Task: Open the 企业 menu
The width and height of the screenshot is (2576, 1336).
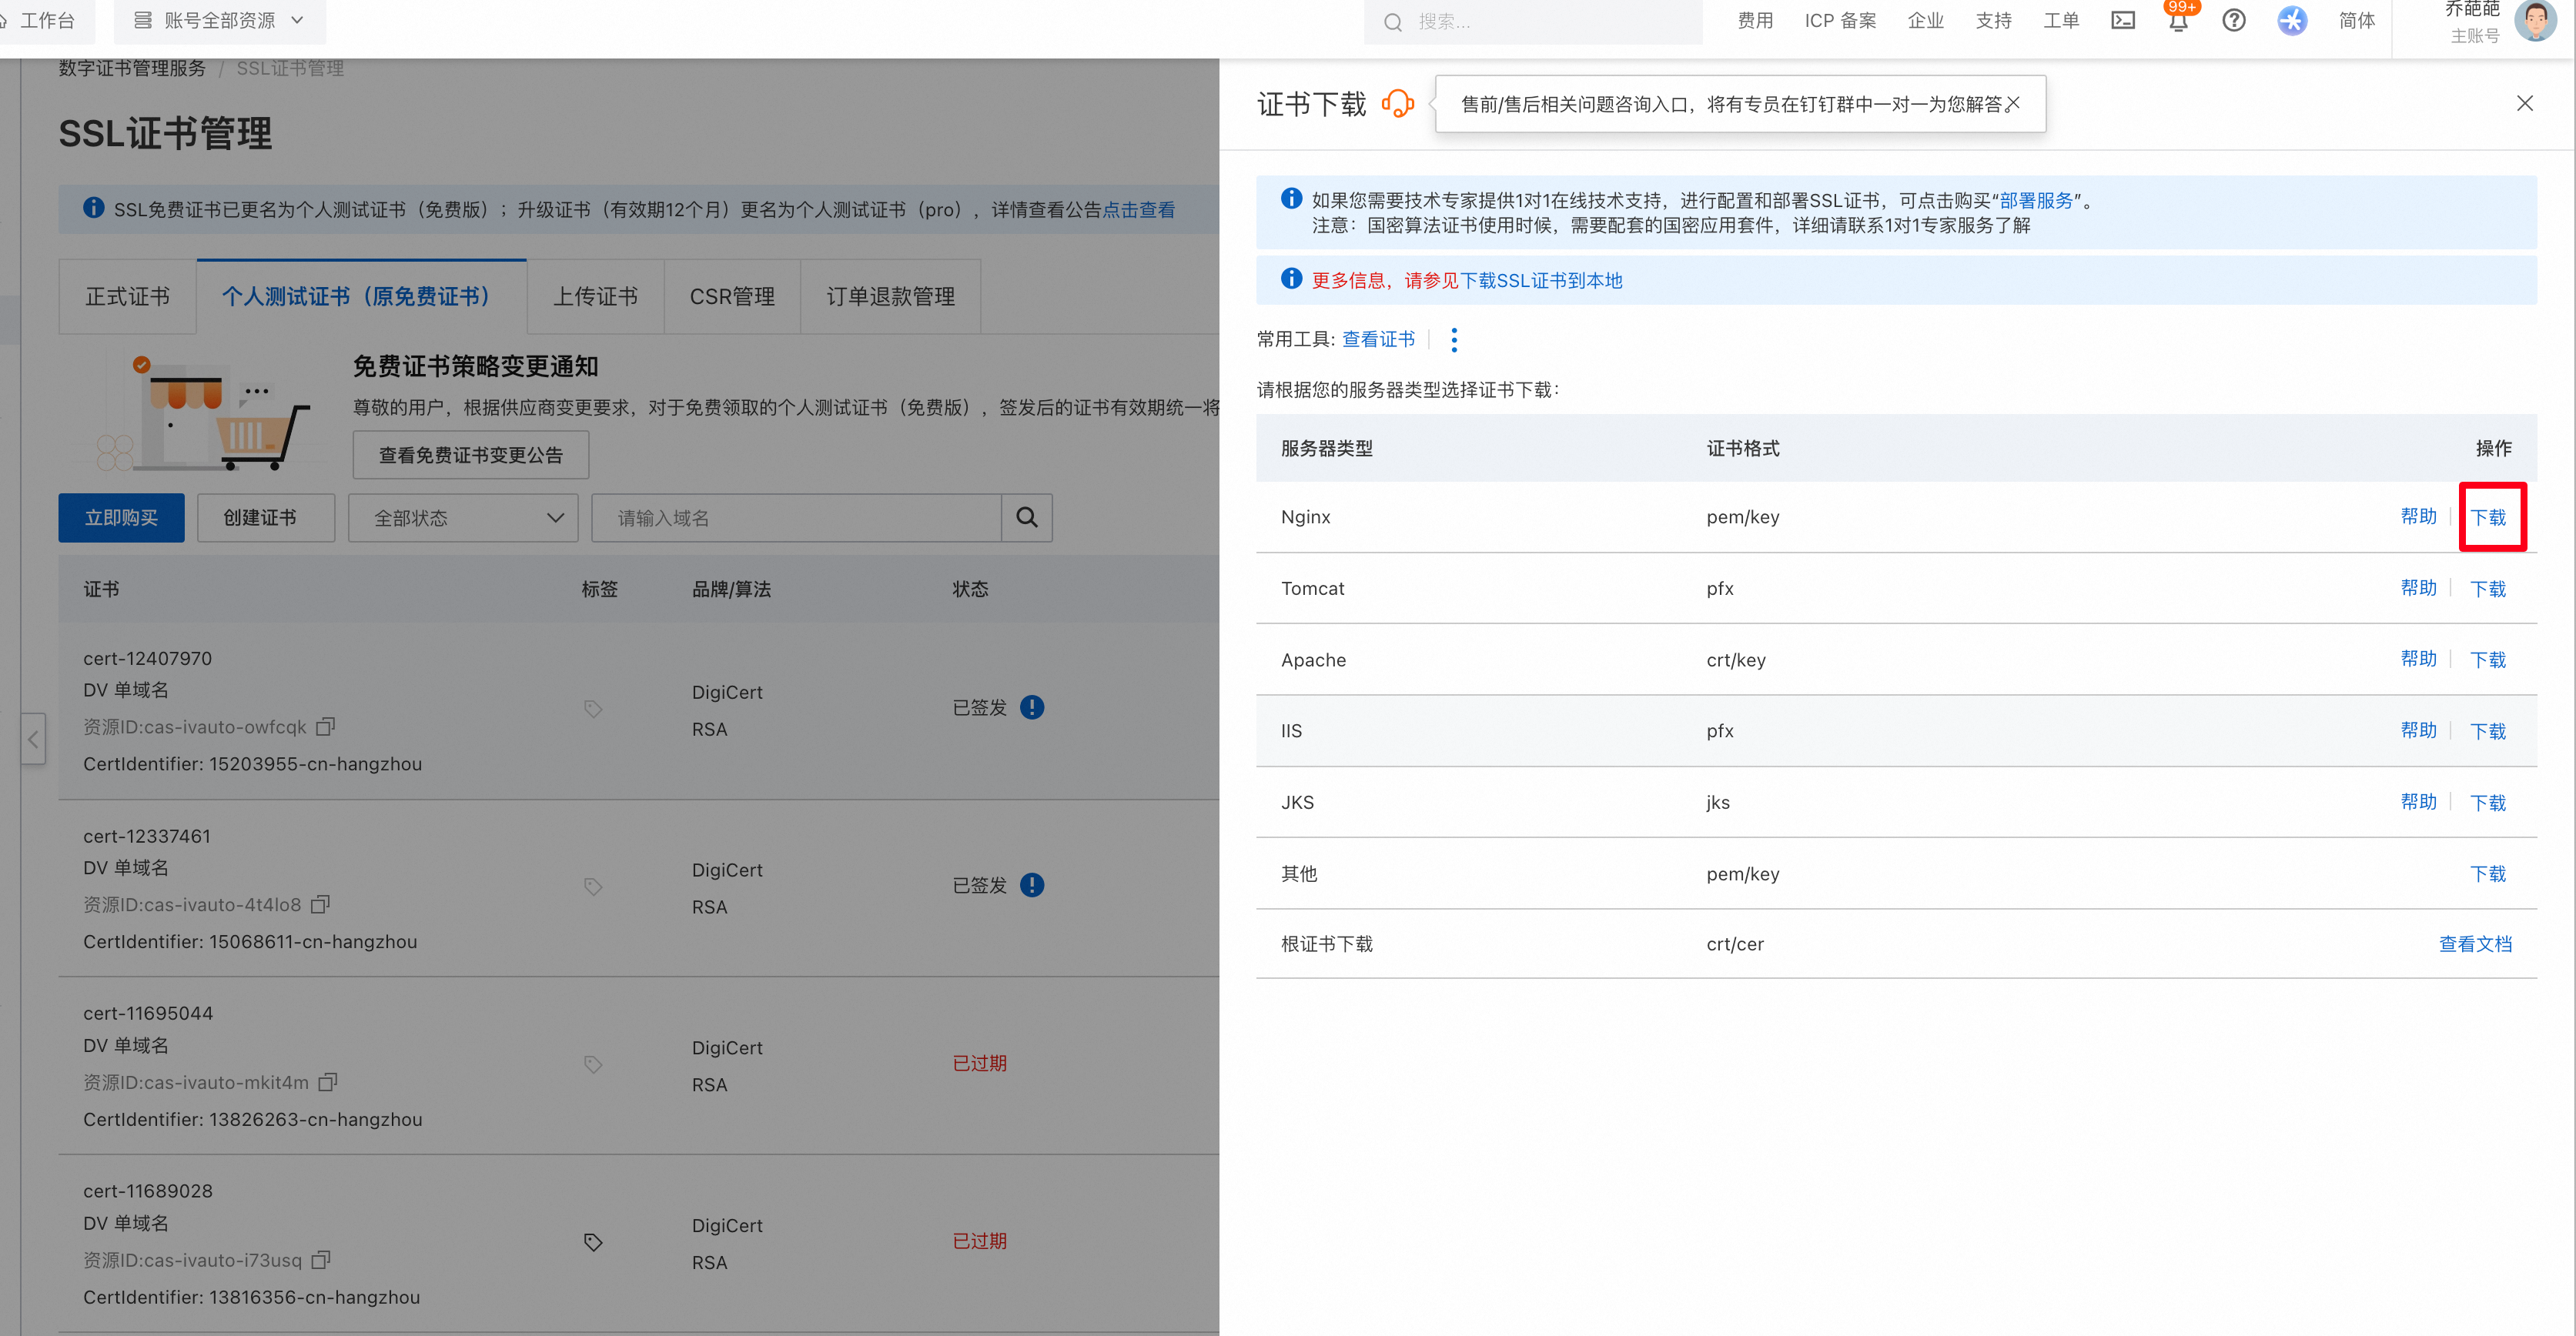Action: [1925, 20]
